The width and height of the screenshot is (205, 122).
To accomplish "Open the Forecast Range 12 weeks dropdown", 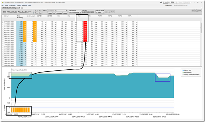I will coord(100,12).
